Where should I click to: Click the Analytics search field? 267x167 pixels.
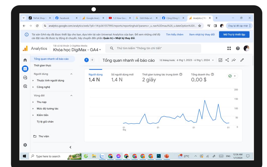tap(153, 48)
